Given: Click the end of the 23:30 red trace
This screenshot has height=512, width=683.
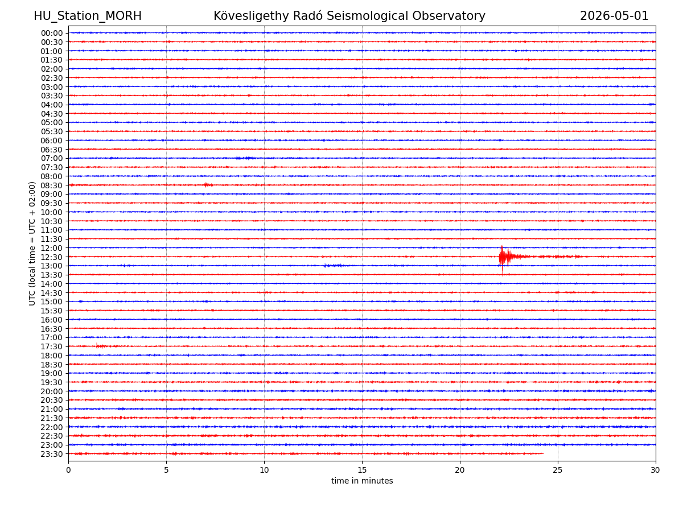Looking at the screenshot, I should click(x=542, y=453).
